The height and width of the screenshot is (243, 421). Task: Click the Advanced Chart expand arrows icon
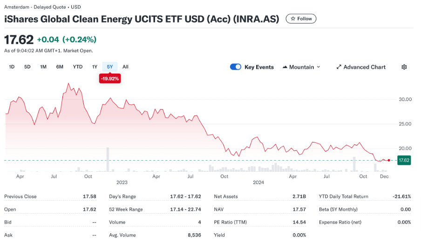[x=339, y=67]
